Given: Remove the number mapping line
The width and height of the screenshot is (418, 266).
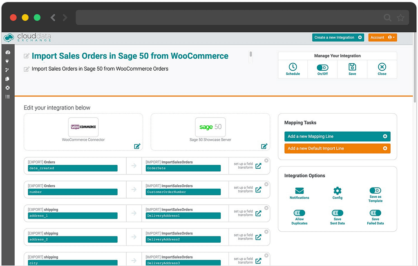Looking at the screenshot, I should point(266,184).
